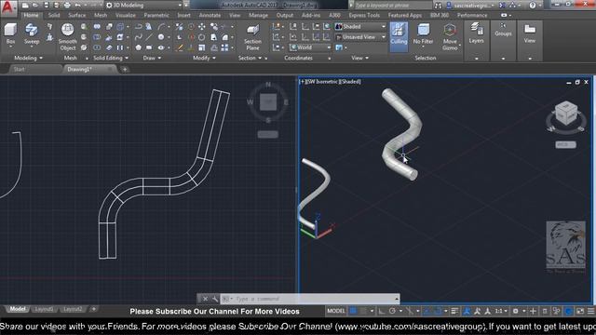Image resolution: width=596 pixels, height=335 pixels.
Task: Expand the Draw panel
Action: tap(152, 58)
